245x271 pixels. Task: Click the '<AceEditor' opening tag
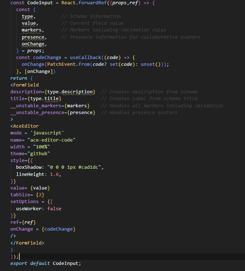point(24,126)
